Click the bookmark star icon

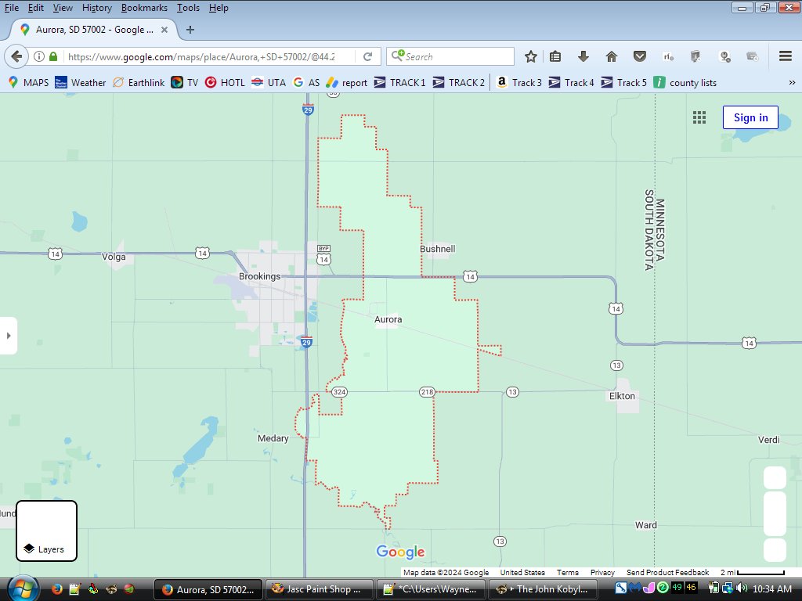[531, 56]
